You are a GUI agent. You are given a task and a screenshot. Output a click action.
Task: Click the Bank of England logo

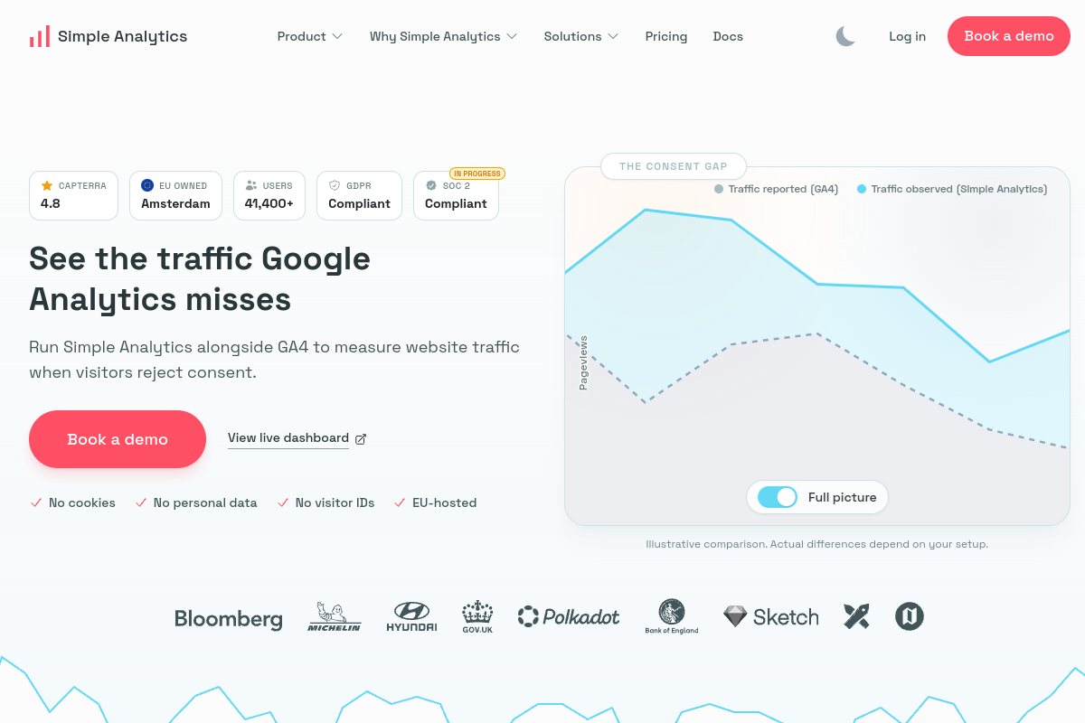[672, 616]
